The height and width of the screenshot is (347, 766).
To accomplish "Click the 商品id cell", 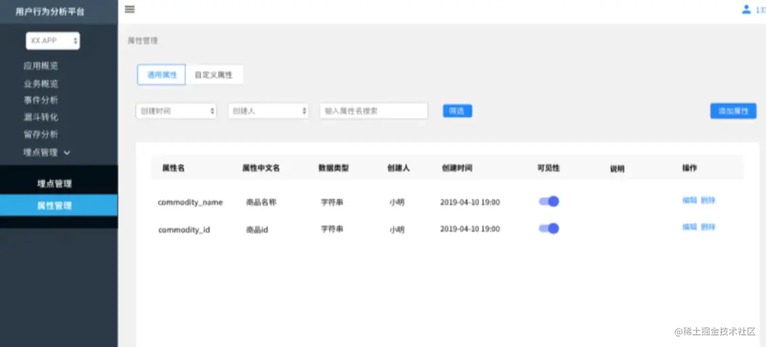I will pyautogui.click(x=257, y=229).
